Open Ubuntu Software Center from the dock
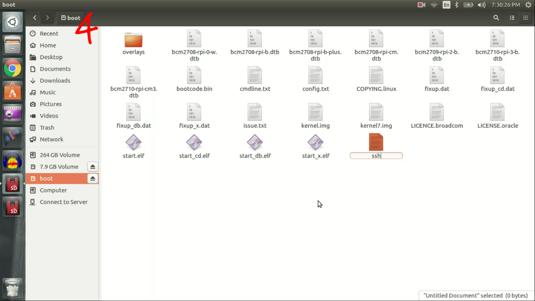The image size is (535, 301). (x=13, y=92)
